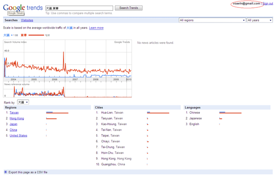Open the Rank by dropdown

[x=23, y=102]
